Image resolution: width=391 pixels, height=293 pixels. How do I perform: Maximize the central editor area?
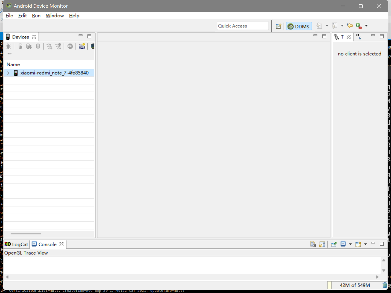[324, 36]
